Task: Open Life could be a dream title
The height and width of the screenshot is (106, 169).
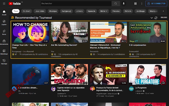Action: 28,88
